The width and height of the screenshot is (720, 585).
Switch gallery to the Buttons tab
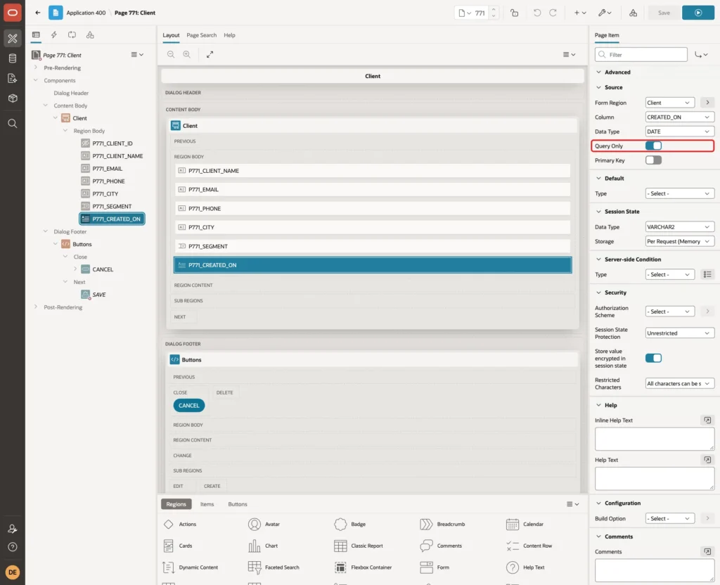click(x=238, y=504)
